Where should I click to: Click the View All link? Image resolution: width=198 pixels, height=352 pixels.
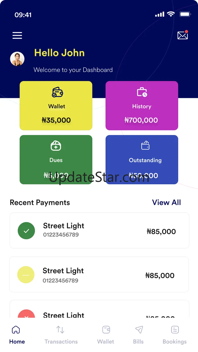166,203
